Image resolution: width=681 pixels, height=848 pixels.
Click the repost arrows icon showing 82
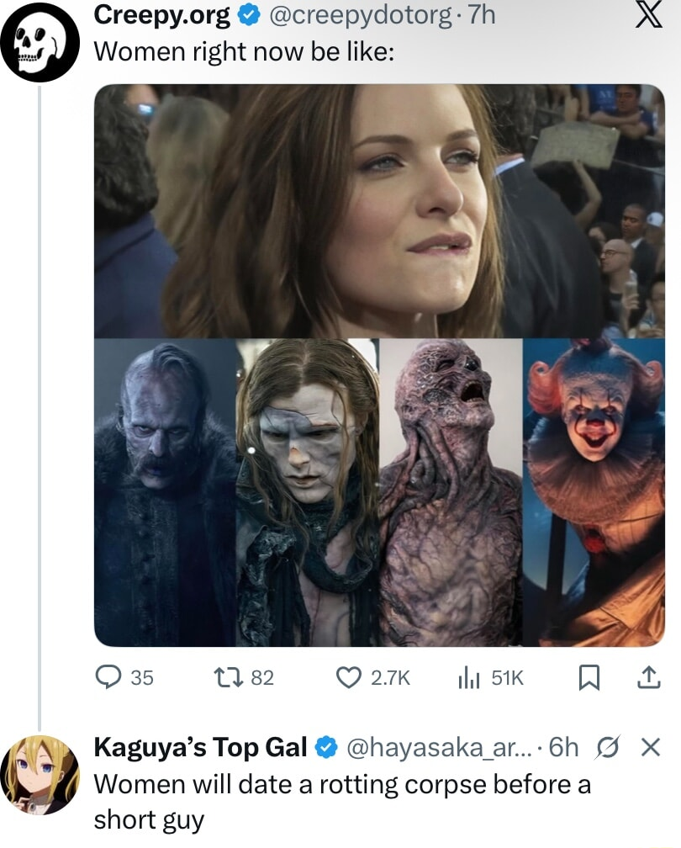tap(224, 677)
